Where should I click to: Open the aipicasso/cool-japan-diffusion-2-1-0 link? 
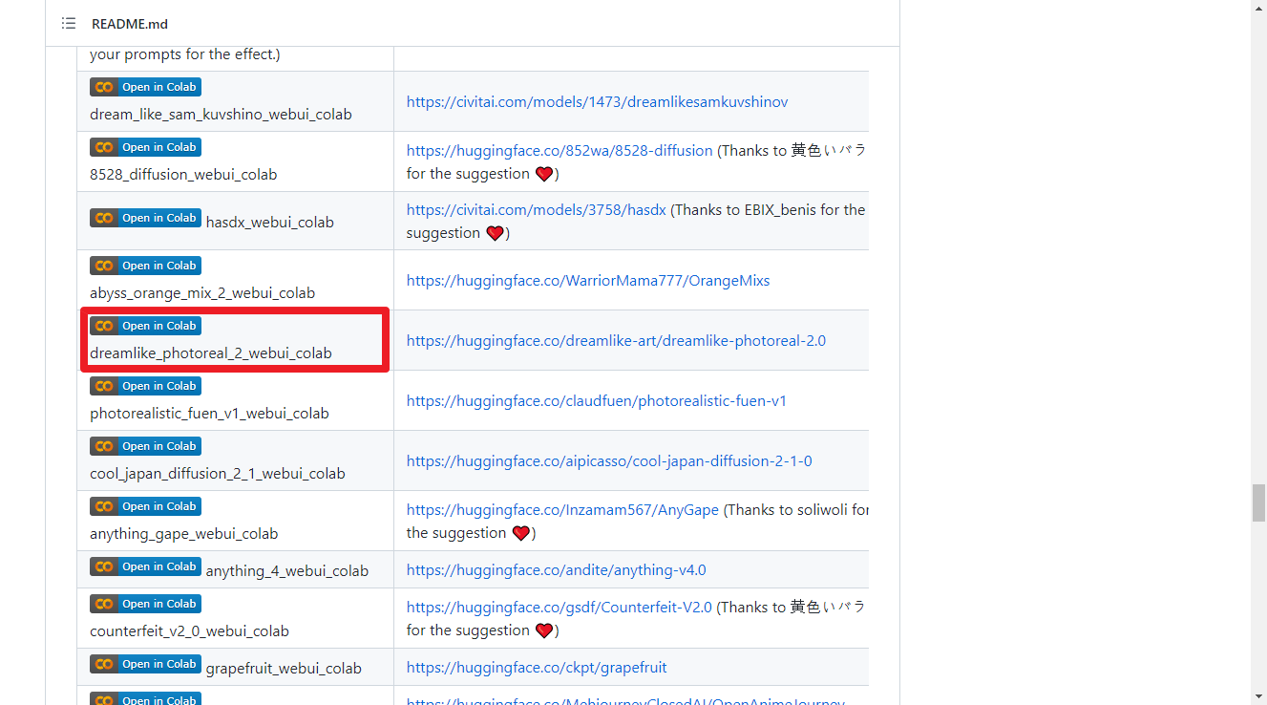click(x=609, y=461)
